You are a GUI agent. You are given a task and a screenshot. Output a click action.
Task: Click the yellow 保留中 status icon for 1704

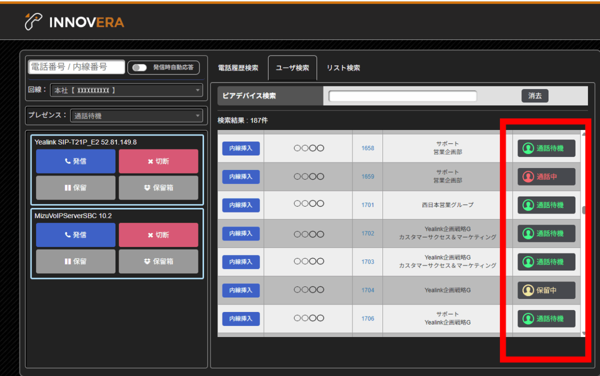tap(528, 290)
